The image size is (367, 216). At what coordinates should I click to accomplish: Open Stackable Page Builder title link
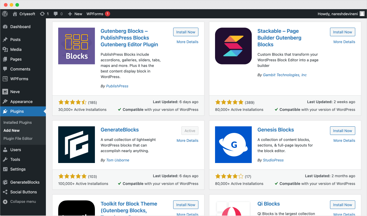tap(279, 38)
